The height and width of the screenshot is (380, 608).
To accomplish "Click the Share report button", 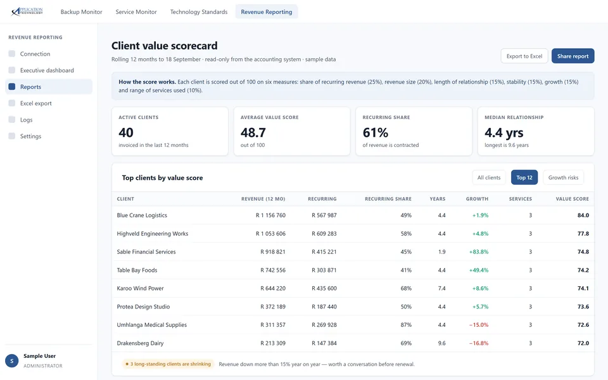I will (573, 56).
